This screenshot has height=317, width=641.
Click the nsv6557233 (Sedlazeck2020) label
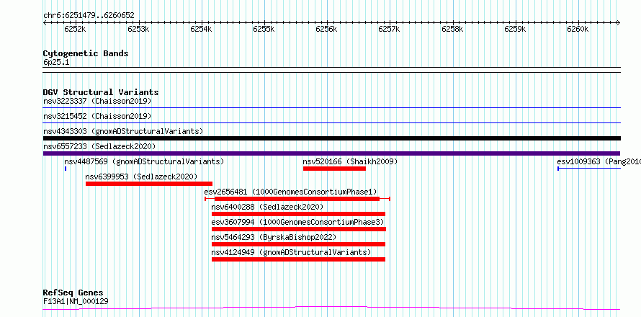pos(99,146)
